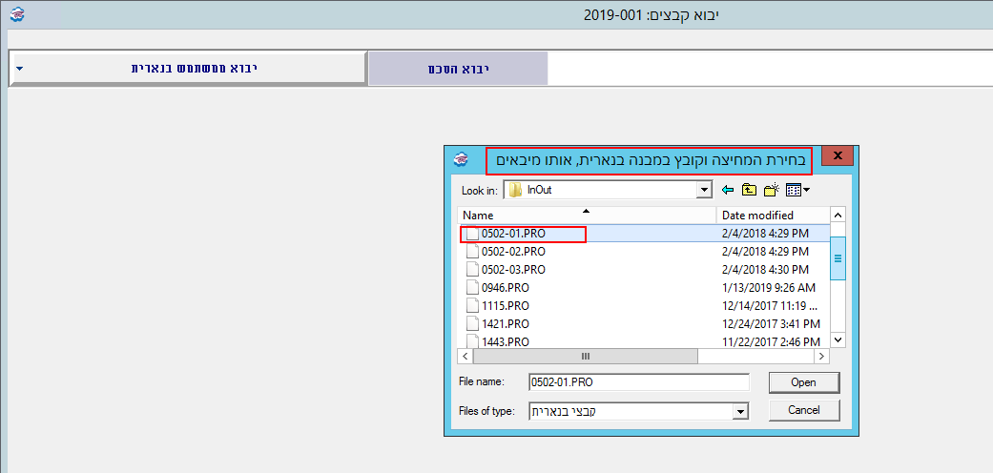Image resolution: width=993 pixels, height=473 pixels.
Task: Sort files by Date modified column
Action: [757, 216]
